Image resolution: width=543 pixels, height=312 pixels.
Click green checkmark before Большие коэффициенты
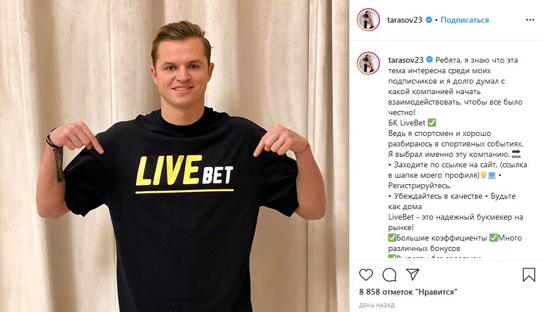(x=392, y=238)
